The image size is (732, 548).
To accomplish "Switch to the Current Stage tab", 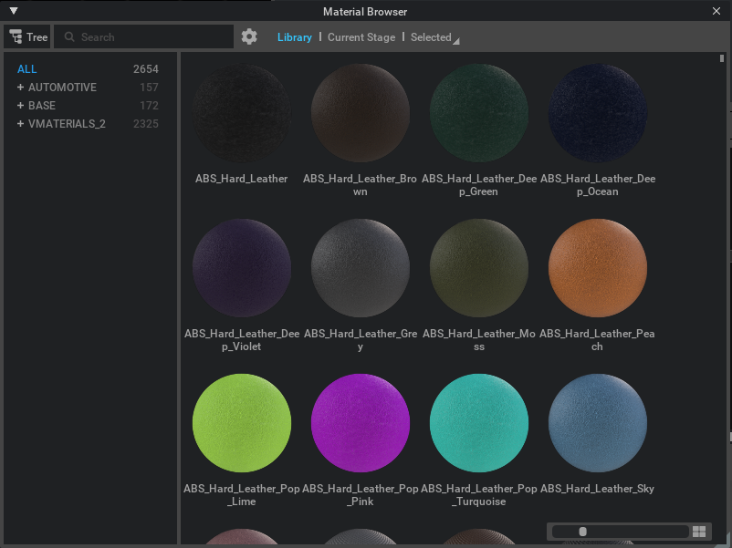I will click(362, 36).
